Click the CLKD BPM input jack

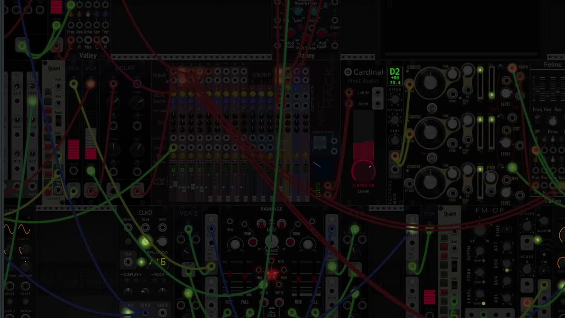(x=162, y=228)
